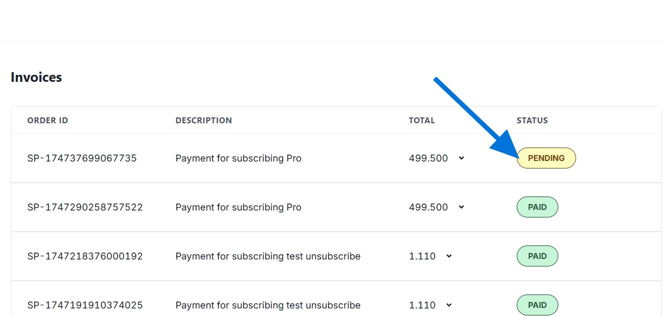This screenshot has width=664, height=316.
Task: Click the Invoices section heading
Action: pos(36,78)
